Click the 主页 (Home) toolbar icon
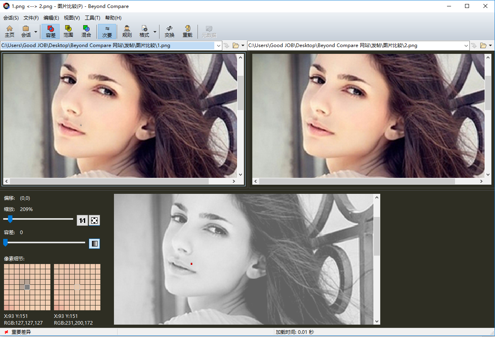Image resolution: width=495 pixels, height=337 pixels. [x=10, y=31]
